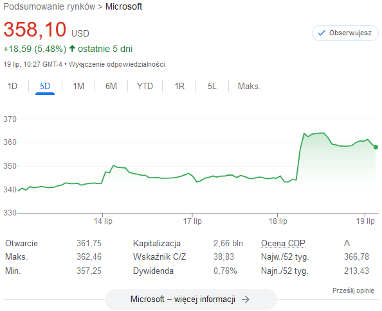The height and width of the screenshot is (311, 382).
Task: Click the +18,59 (5,48%) change text
Action: [35, 49]
